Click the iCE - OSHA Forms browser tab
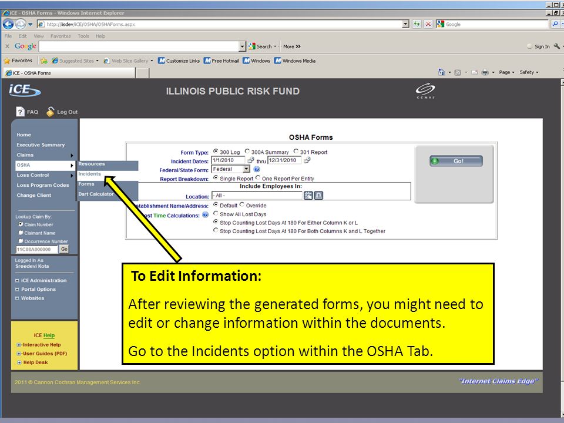The image size is (564, 423). click(x=70, y=73)
